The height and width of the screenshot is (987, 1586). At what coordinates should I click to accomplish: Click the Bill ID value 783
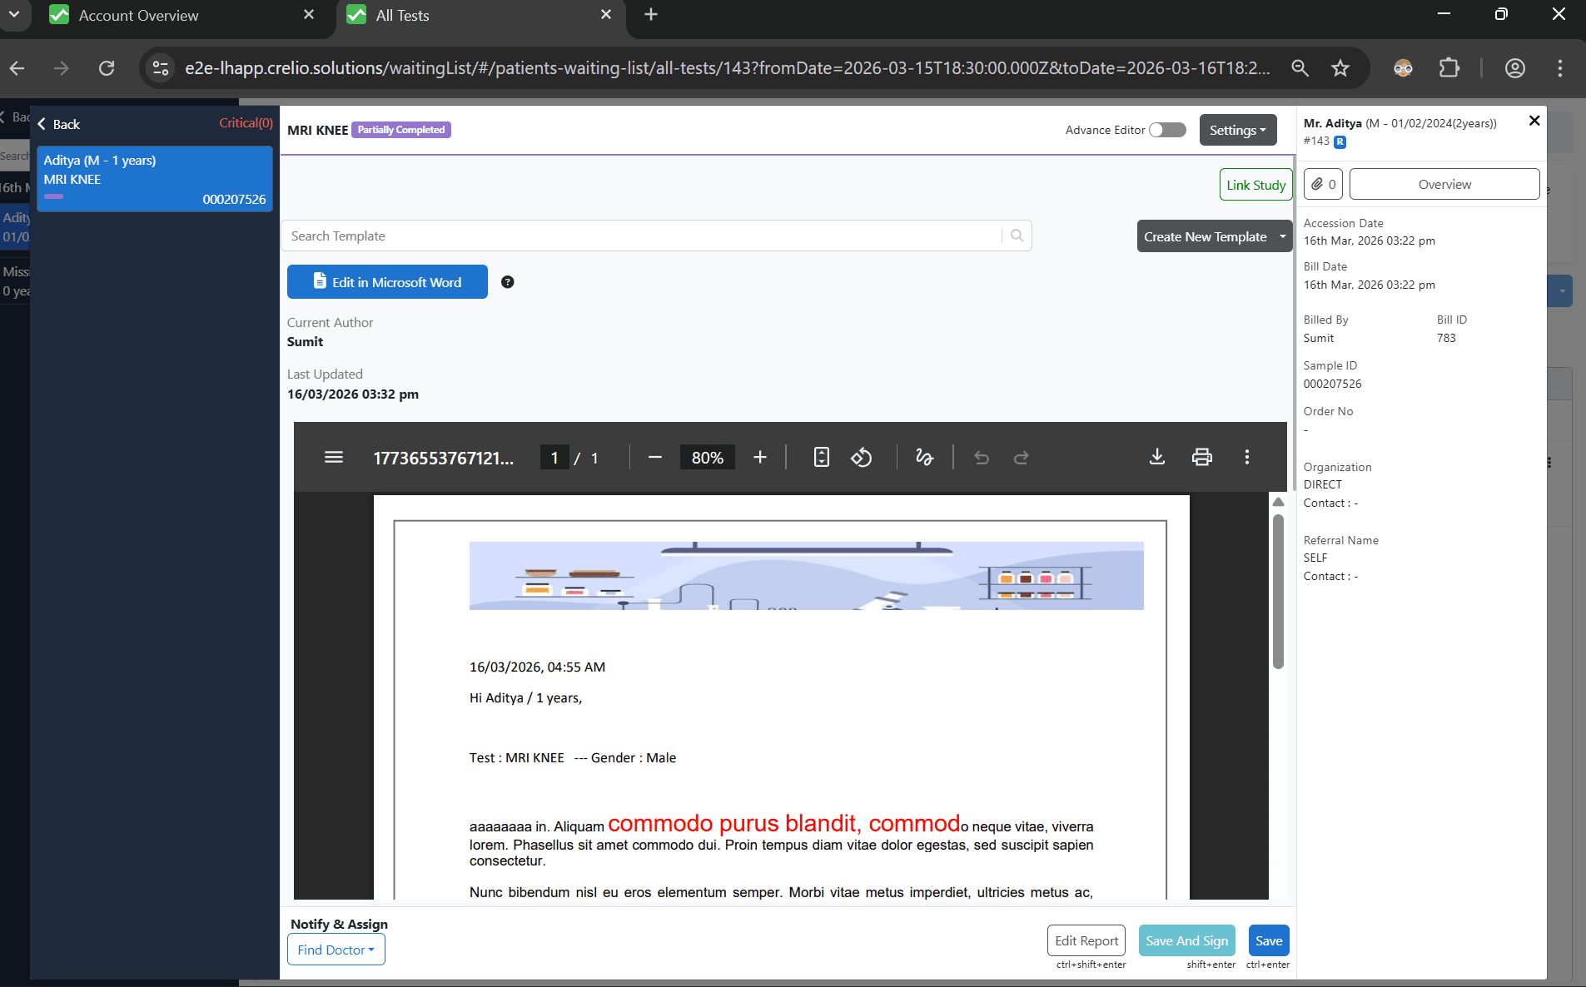pyautogui.click(x=1446, y=338)
